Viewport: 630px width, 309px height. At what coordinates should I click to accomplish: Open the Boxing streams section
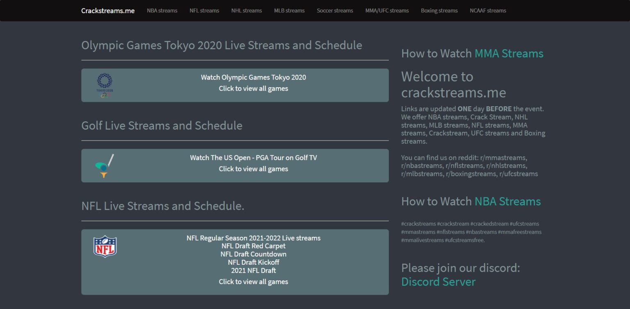point(439,11)
